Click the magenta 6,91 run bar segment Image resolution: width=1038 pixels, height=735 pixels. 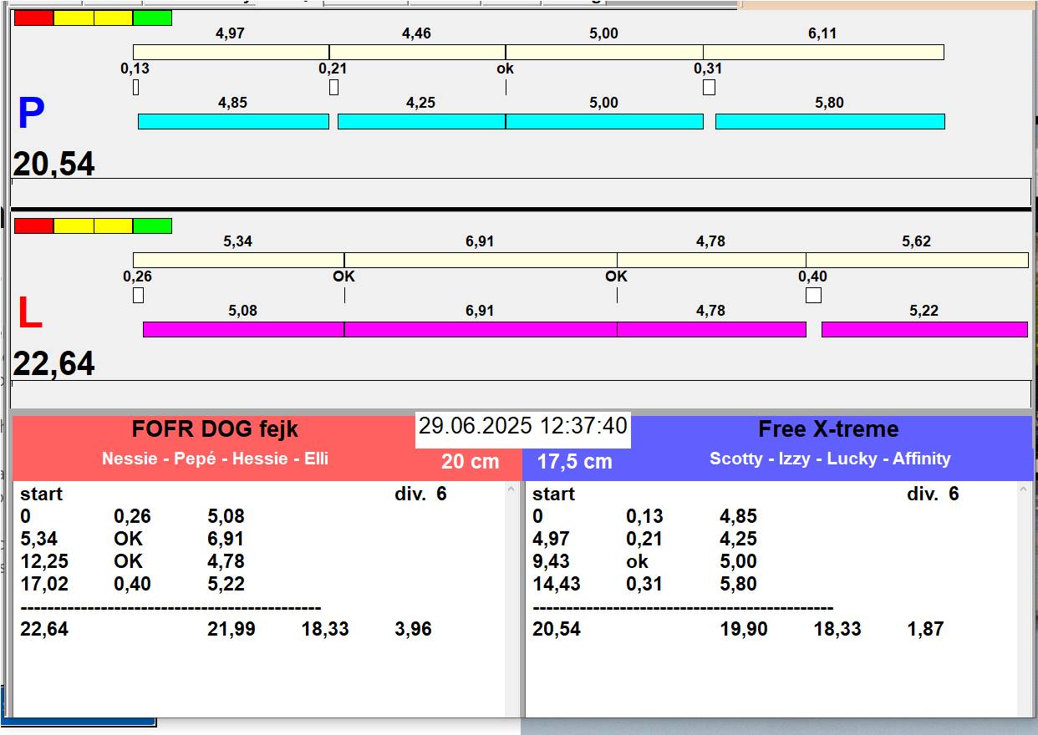coord(480,329)
